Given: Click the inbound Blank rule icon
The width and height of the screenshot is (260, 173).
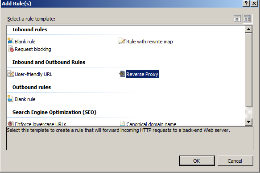Looking at the screenshot, I should 10,41.
